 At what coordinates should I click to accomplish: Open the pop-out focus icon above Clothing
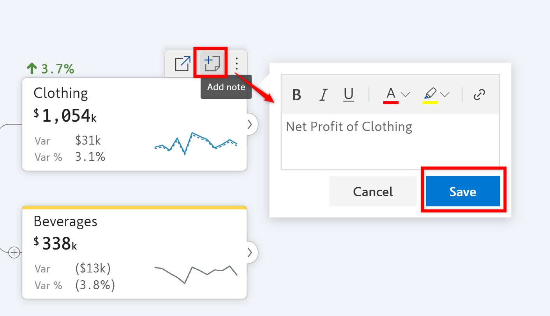[183, 63]
